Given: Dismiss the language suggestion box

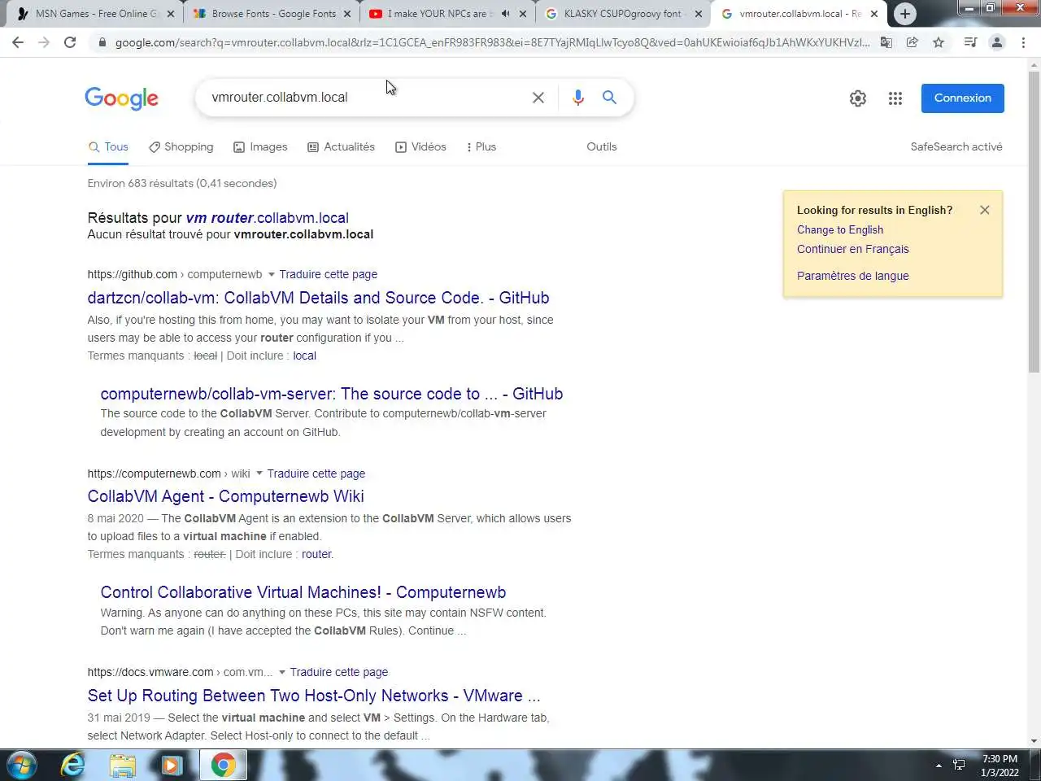Looking at the screenshot, I should (985, 210).
